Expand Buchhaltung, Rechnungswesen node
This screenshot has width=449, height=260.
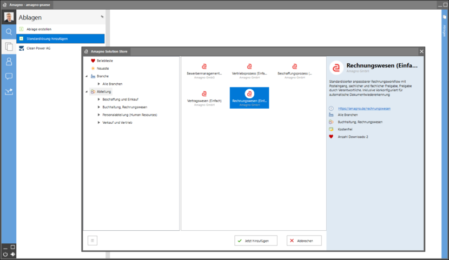click(99, 107)
